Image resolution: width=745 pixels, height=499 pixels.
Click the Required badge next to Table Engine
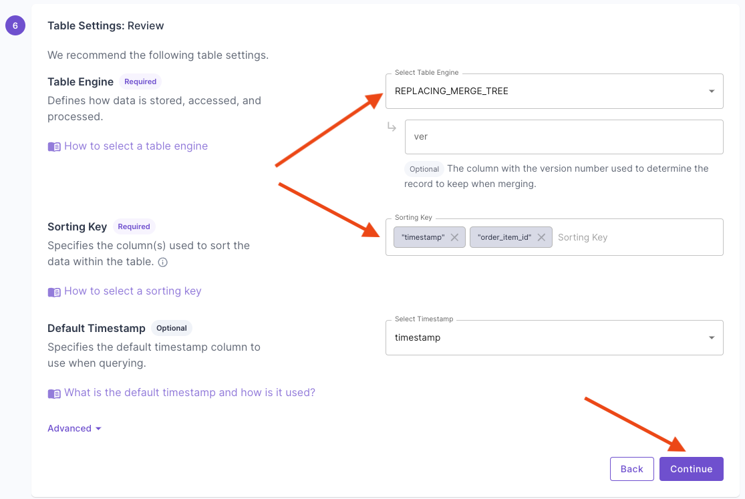click(140, 81)
